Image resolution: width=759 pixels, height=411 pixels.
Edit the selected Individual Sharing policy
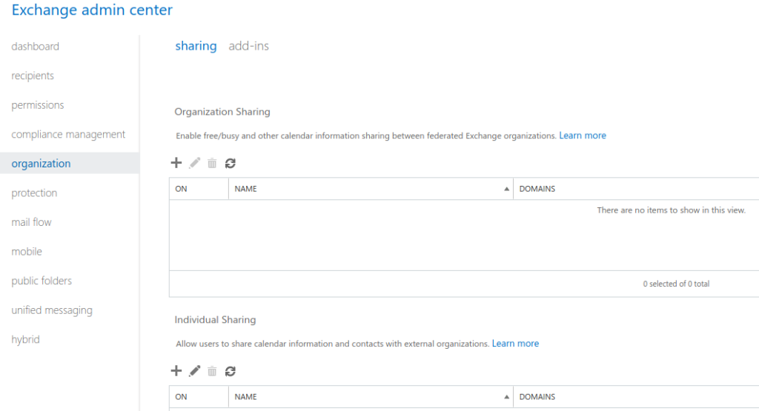195,371
